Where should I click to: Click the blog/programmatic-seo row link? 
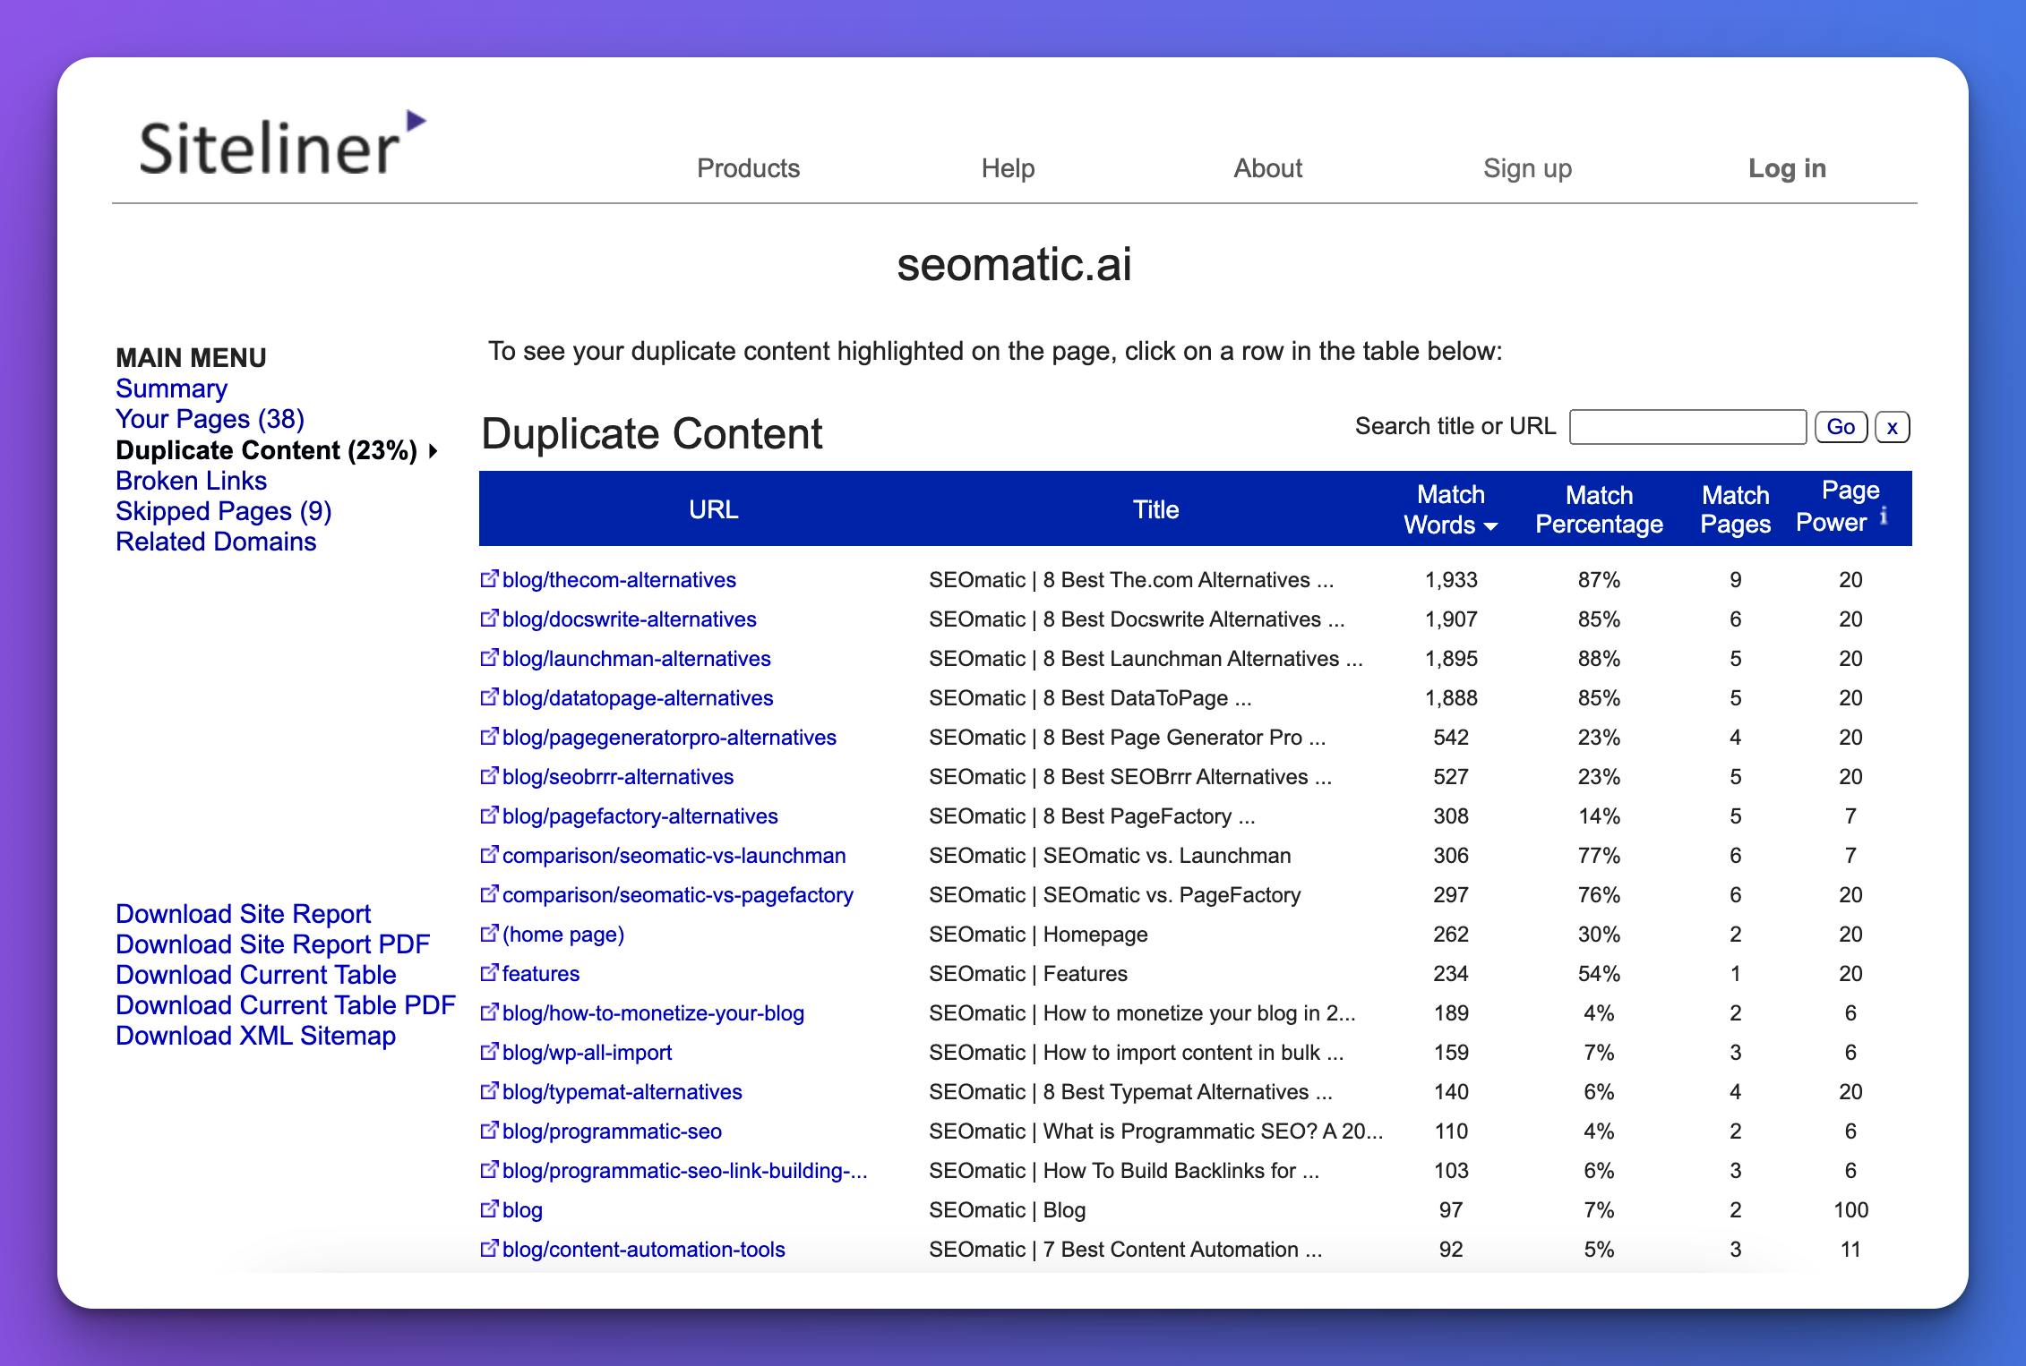pos(621,1130)
